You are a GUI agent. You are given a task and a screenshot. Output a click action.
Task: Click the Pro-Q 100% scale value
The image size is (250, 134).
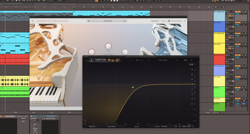click(184, 126)
